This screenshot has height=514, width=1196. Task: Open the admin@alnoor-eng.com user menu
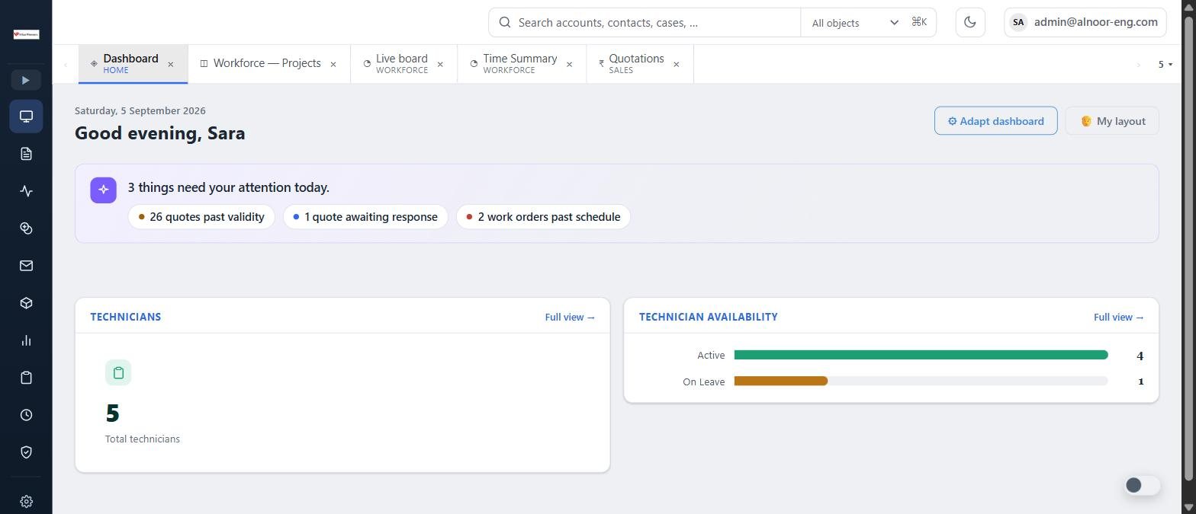pos(1085,22)
